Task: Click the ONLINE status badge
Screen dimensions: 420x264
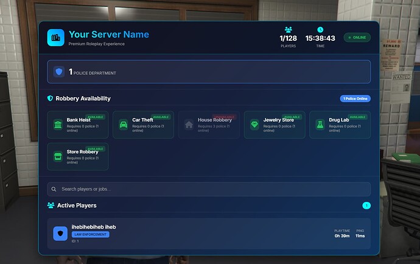Action: (x=357, y=38)
